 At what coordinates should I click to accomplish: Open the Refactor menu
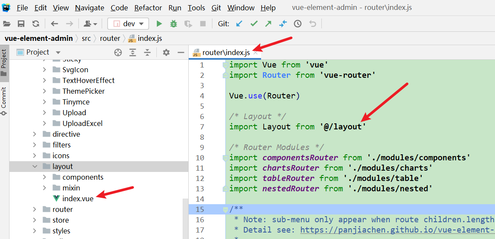[x=148, y=8]
